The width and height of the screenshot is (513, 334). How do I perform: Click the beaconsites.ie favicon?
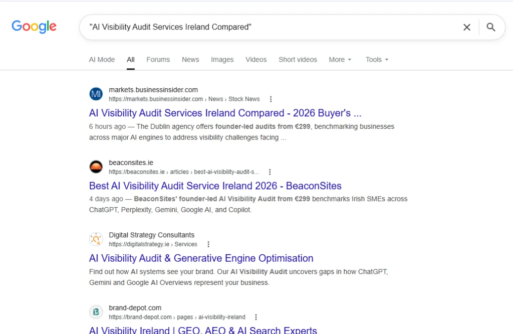[96, 166]
